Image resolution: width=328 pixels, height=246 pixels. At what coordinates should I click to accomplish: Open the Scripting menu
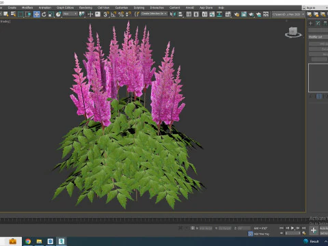pos(139,8)
